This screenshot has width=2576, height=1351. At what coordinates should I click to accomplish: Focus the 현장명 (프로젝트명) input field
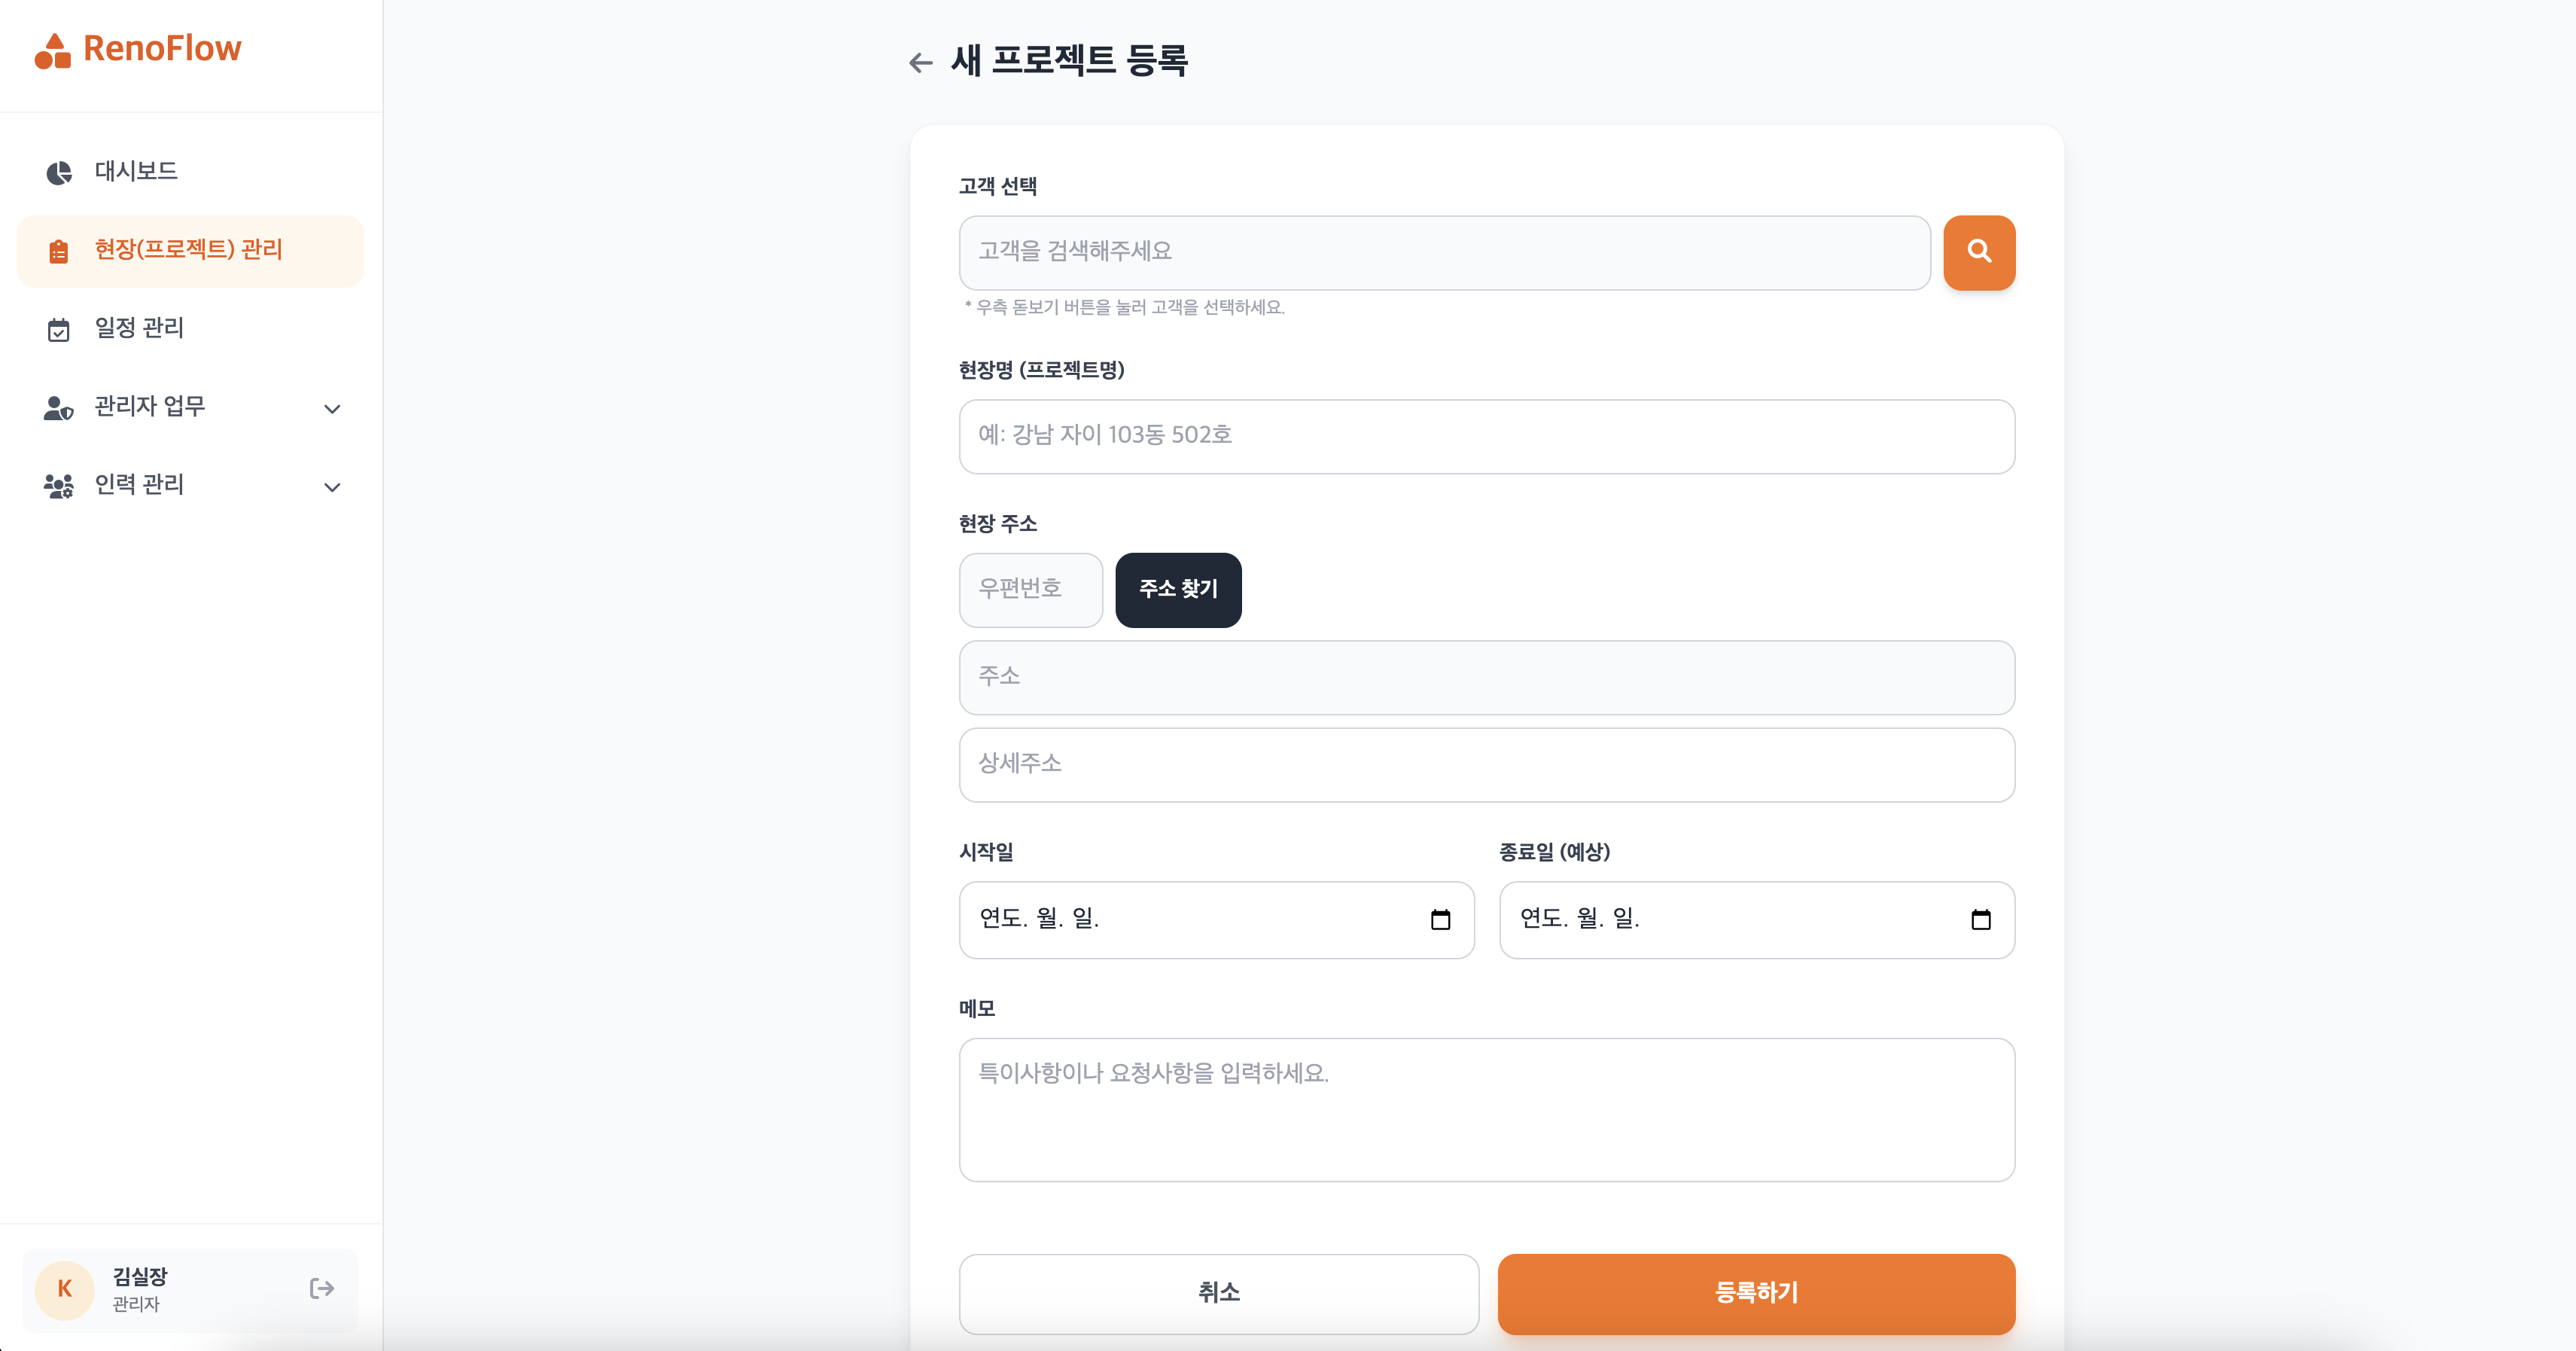click(1486, 436)
